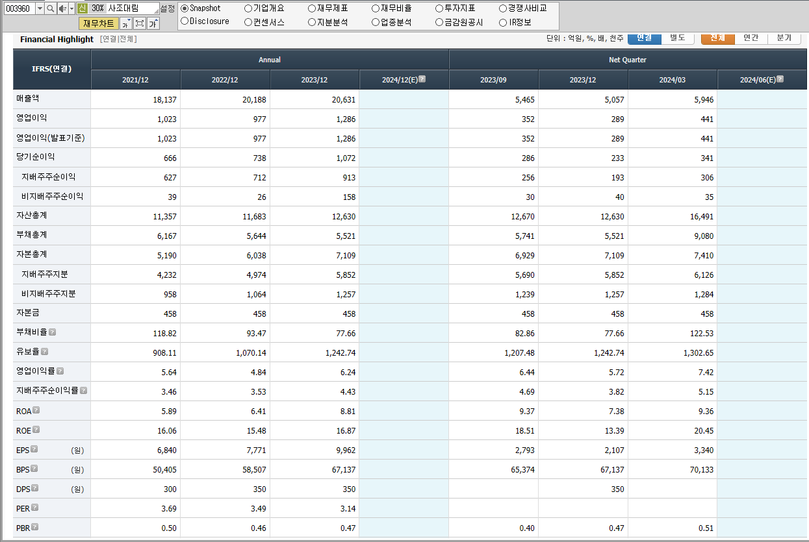Switch to 별도 separate tab

coord(678,38)
